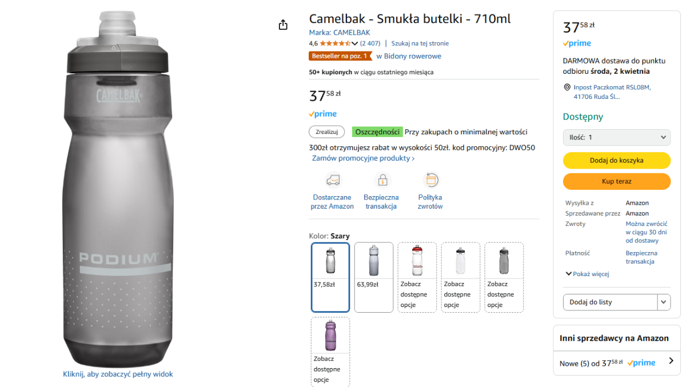Expand Pokaż więcej details
This screenshot has height=387, width=686.
coord(587,274)
